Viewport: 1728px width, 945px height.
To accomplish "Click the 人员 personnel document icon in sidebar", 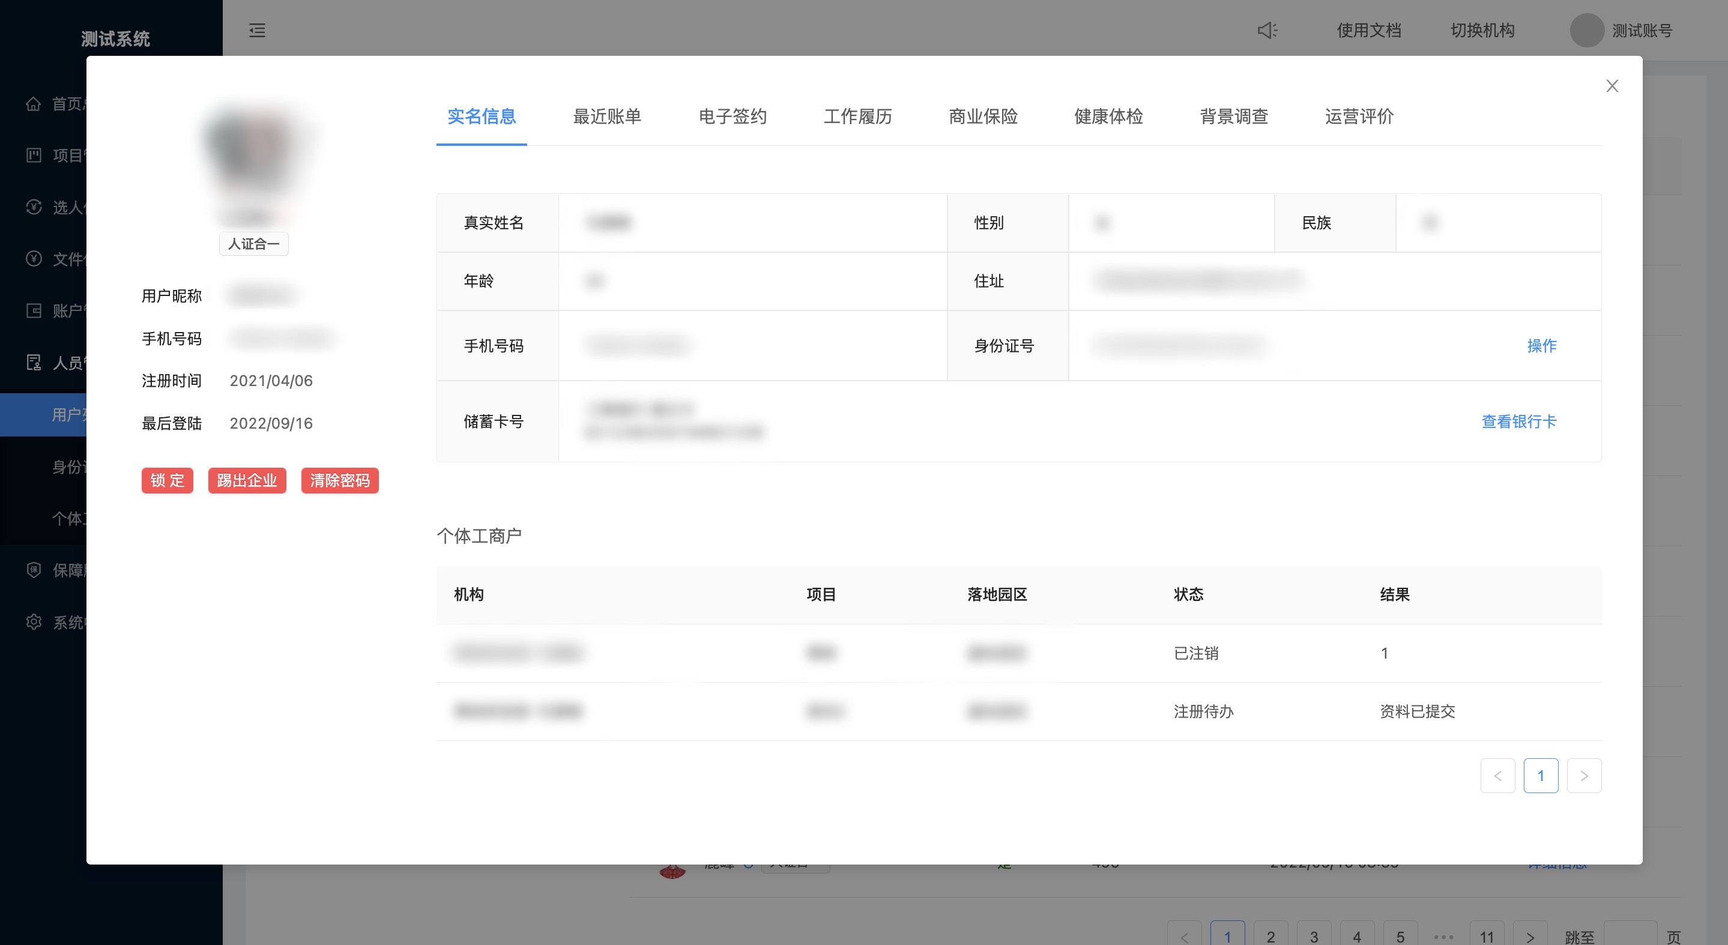I will coord(34,362).
